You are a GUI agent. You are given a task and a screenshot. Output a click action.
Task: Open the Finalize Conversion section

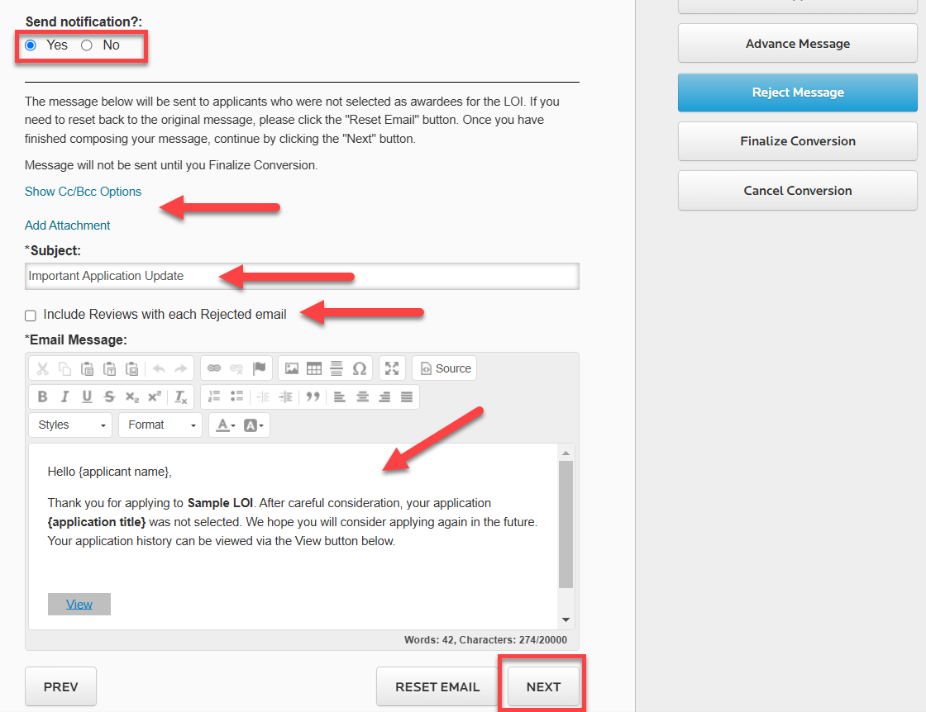(x=796, y=140)
